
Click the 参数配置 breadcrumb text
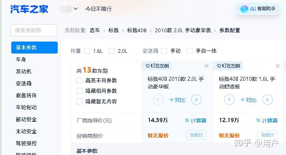pyautogui.click(x=230, y=30)
